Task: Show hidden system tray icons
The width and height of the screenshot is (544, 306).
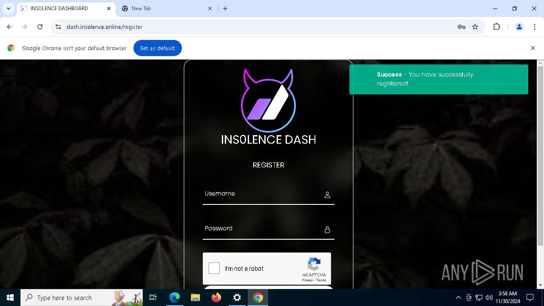Action: coord(459,297)
